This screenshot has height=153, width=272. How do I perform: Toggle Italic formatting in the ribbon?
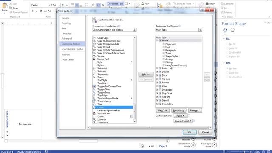37,11
